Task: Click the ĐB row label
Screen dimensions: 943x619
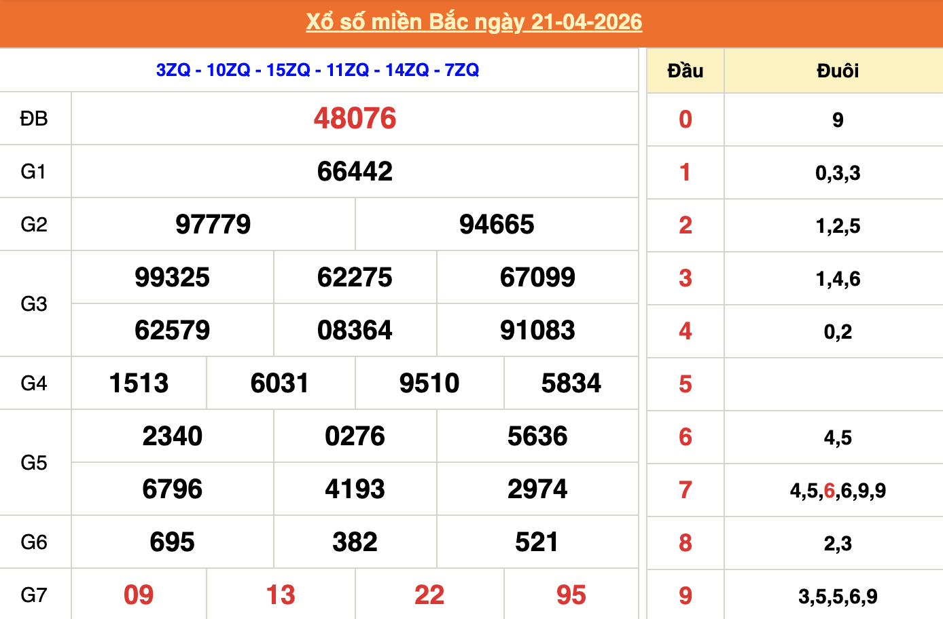Action: [x=34, y=119]
